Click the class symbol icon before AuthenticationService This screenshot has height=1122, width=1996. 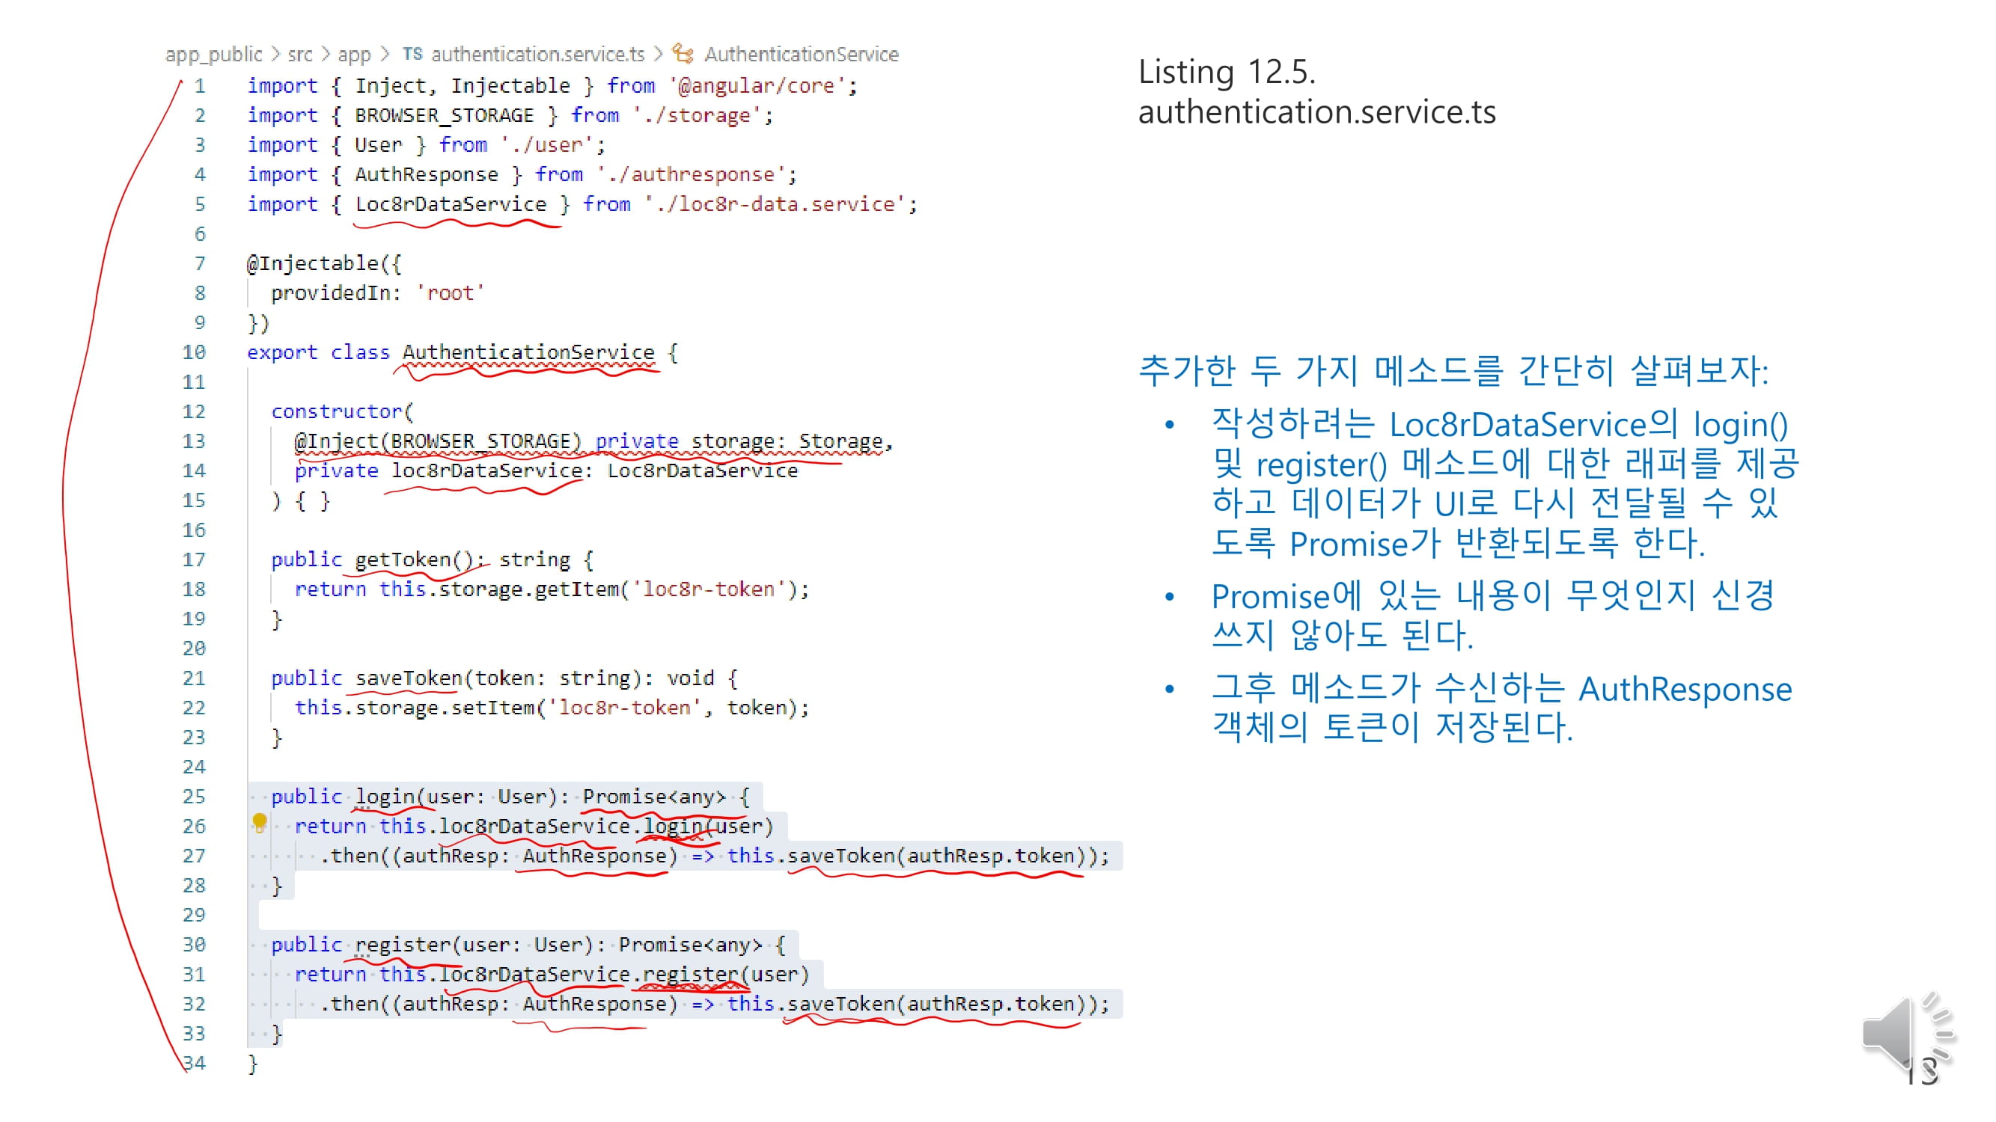683,53
